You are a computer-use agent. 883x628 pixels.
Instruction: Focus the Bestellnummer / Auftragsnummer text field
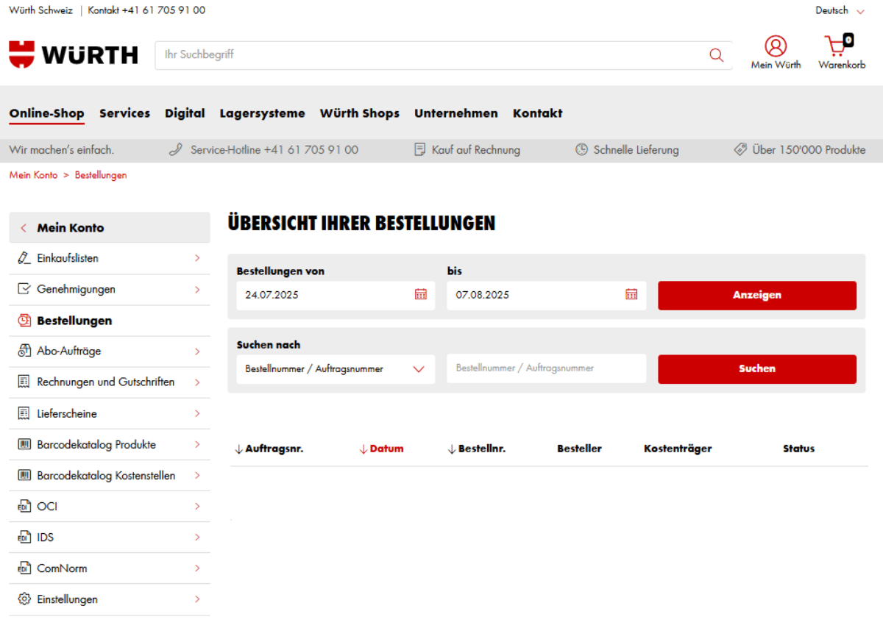(546, 368)
